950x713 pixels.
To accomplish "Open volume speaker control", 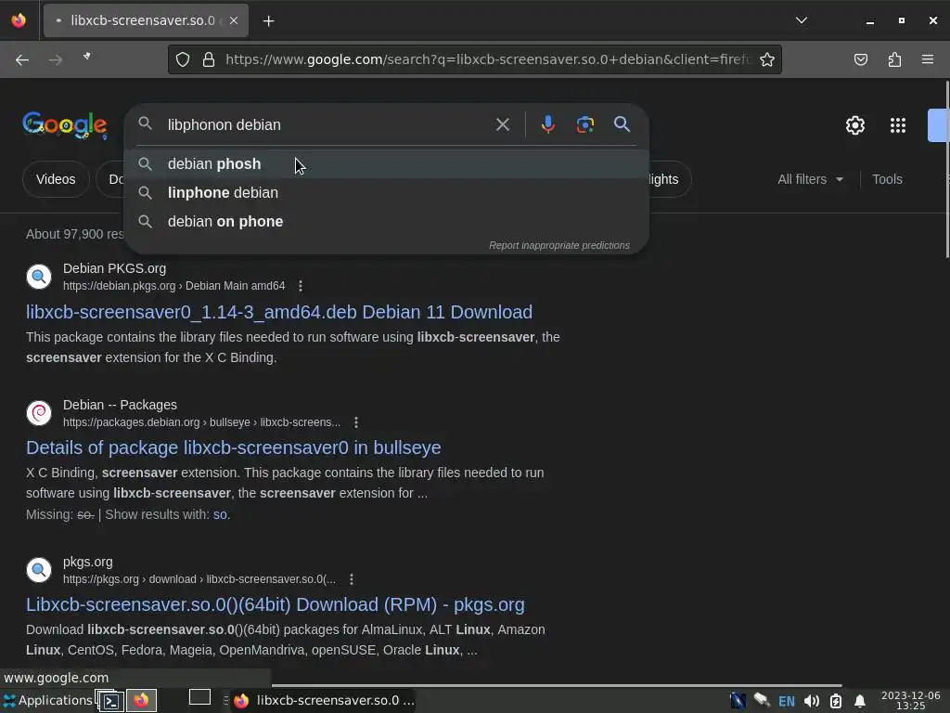I will [x=811, y=702].
